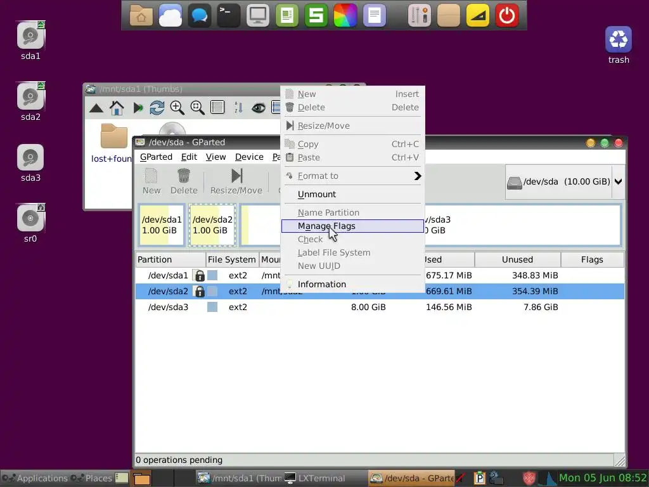Open the mixer settings dock icon
Screen dimensions: 649x487
420,16
